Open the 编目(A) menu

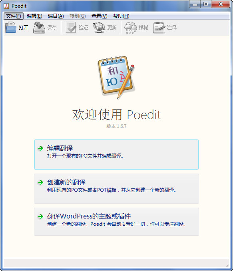point(56,16)
